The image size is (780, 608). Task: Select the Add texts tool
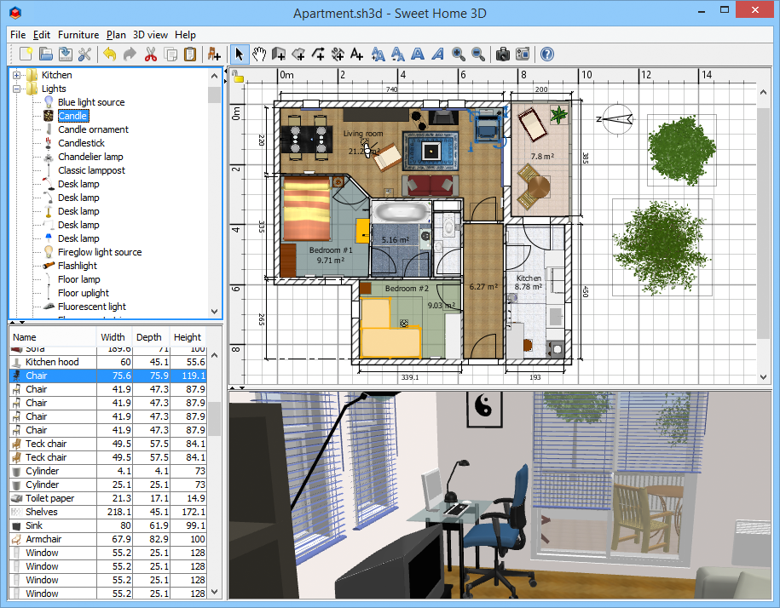pos(357,54)
